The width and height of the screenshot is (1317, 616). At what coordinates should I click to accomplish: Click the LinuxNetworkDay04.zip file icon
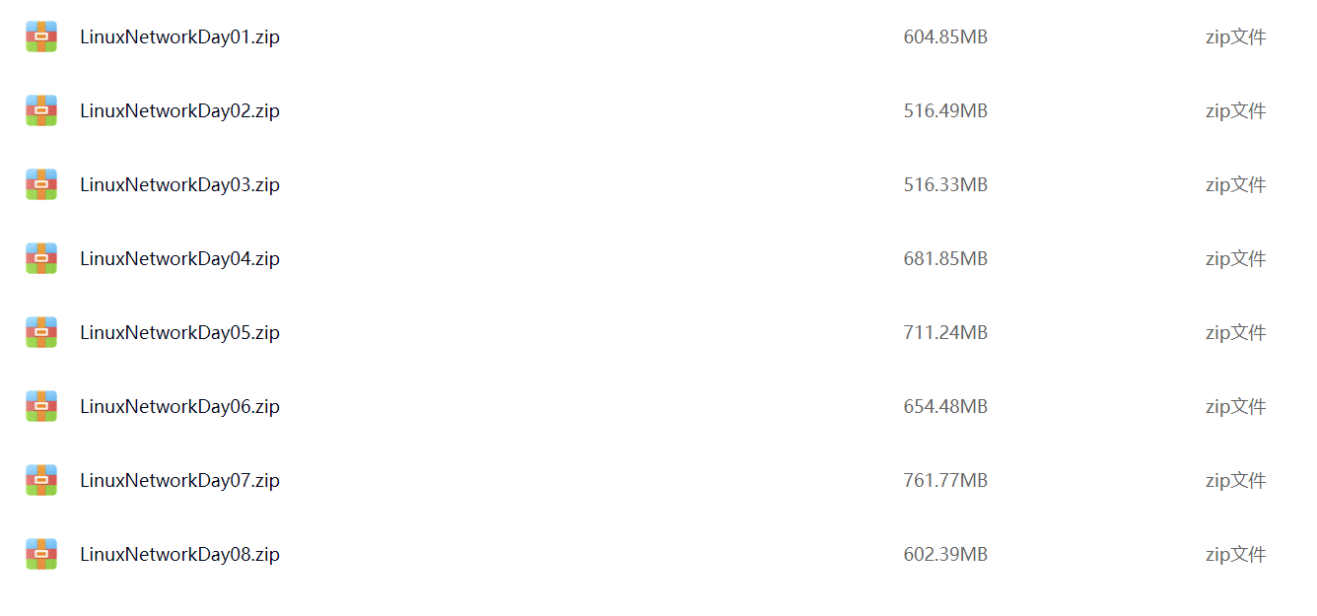click(x=41, y=259)
